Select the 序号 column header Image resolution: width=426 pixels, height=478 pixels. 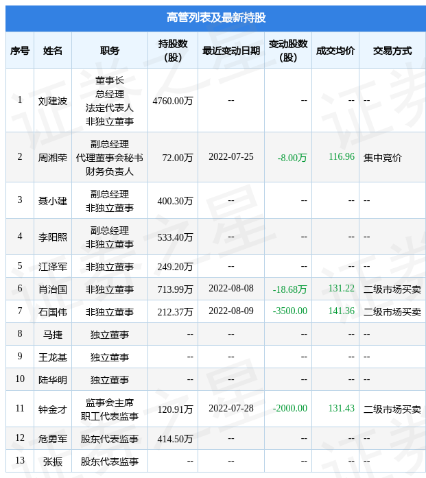20,51
